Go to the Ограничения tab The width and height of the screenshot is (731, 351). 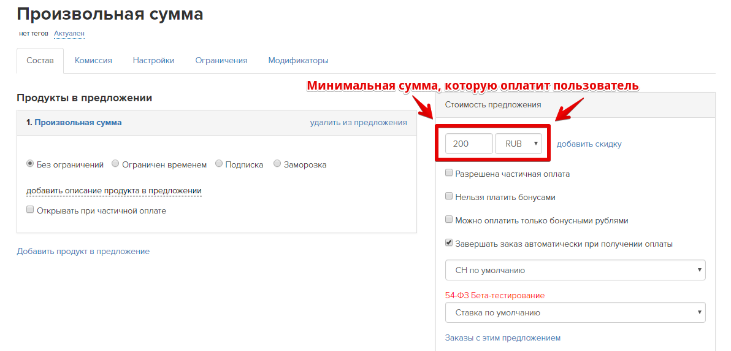[x=221, y=61]
